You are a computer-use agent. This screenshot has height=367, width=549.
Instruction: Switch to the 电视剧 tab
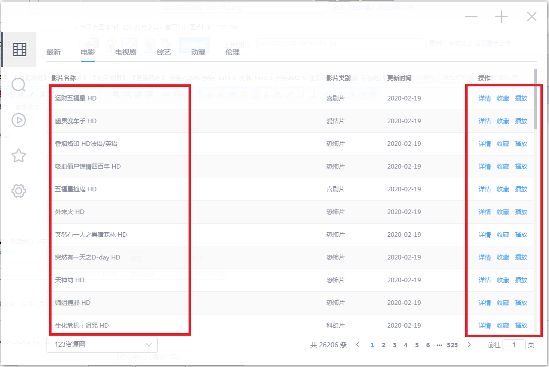[125, 52]
